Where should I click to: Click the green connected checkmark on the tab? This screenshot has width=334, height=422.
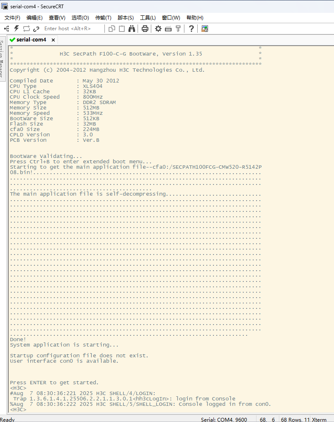tap(12, 40)
